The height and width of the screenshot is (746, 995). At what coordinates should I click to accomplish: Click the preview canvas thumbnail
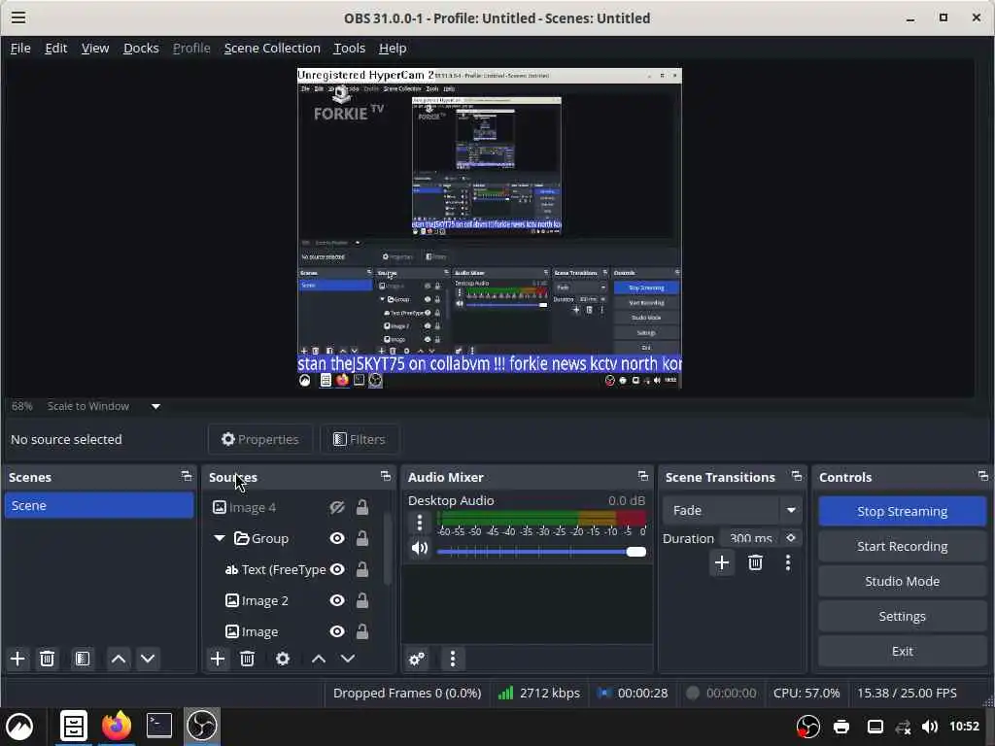[x=490, y=228]
